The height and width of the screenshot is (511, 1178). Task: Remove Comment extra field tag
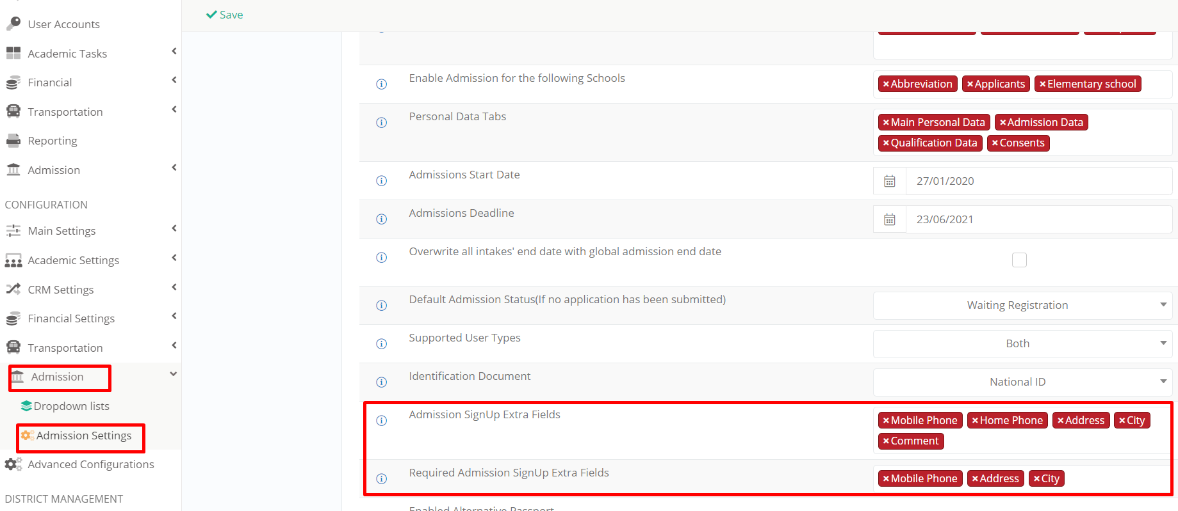886,441
